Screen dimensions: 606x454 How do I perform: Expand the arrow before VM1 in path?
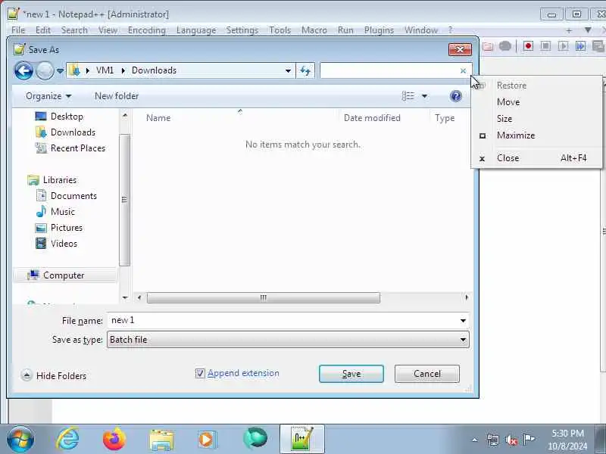click(x=88, y=70)
